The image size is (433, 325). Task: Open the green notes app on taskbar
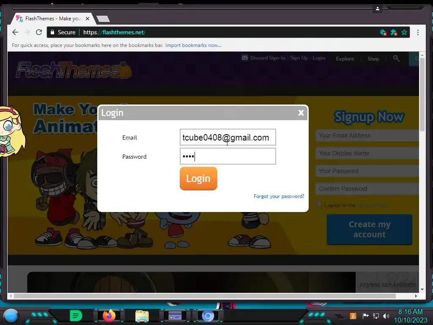(x=76, y=316)
